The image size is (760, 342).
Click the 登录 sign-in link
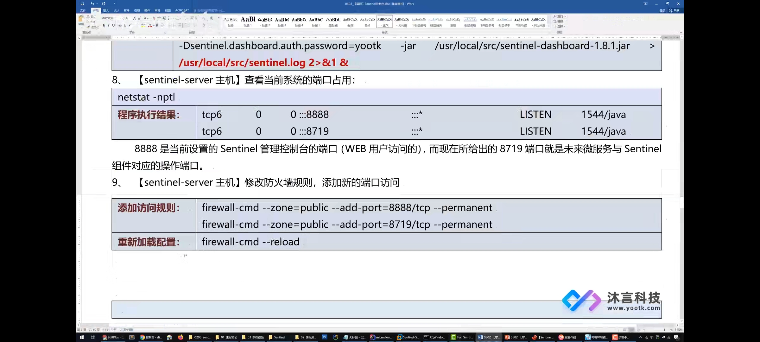pos(662,10)
